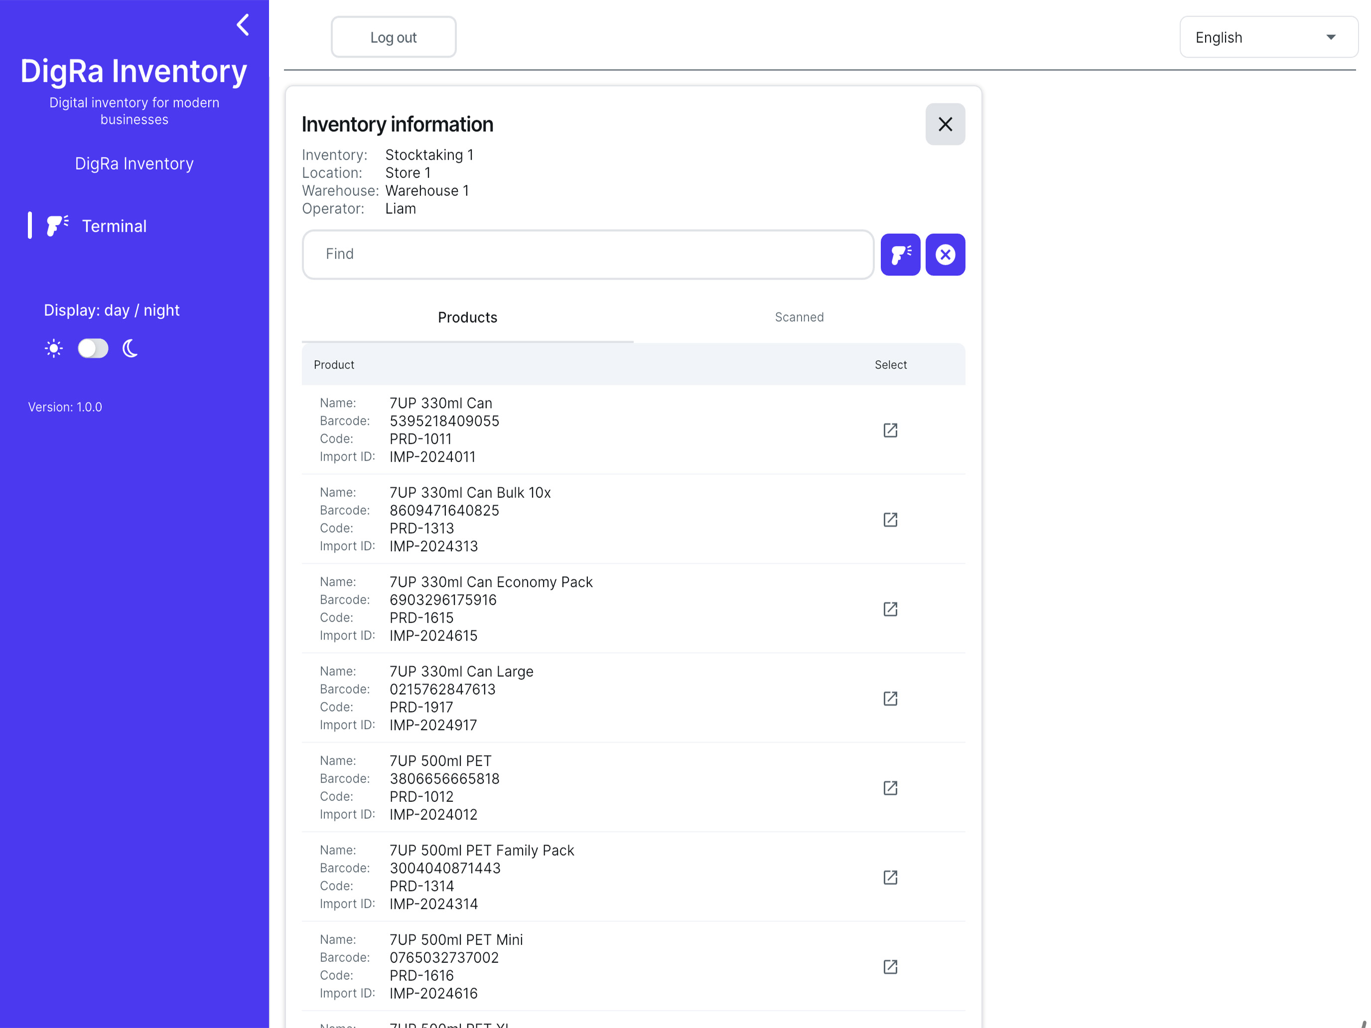Close the Inventory information panel
The width and height of the screenshot is (1371, 1028).
tap(945, 125)
